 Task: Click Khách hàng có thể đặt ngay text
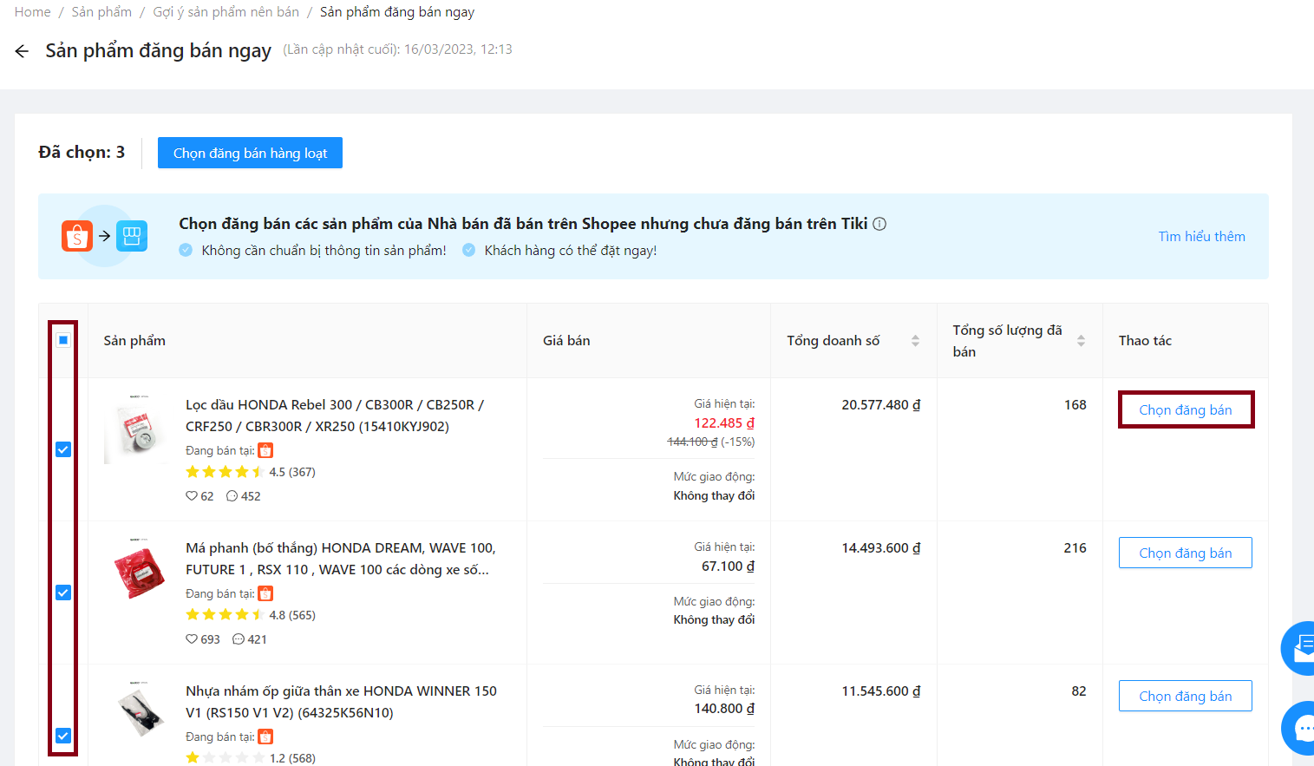571,251
